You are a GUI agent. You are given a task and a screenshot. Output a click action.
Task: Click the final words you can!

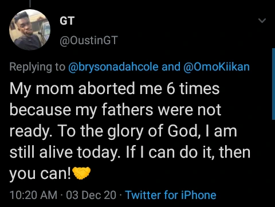click(40, 174)
